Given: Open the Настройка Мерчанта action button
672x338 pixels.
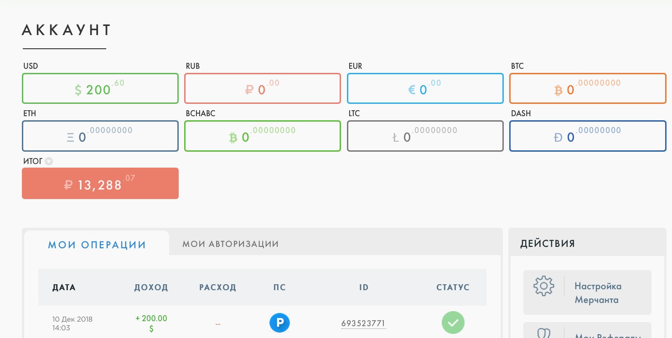Looking at the screenshot, I should point(587,292).
